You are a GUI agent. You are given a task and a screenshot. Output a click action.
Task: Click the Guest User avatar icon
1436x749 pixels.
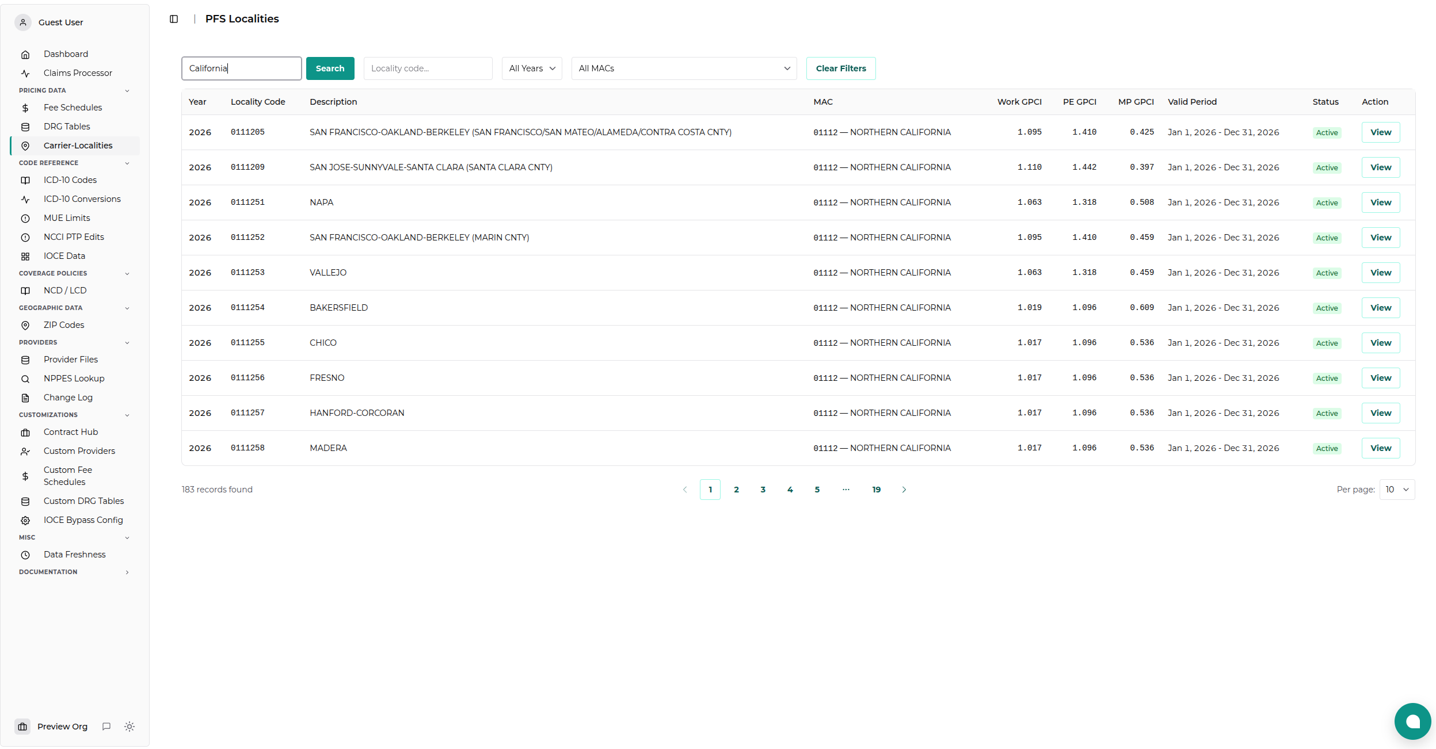(x=23, y=22)
